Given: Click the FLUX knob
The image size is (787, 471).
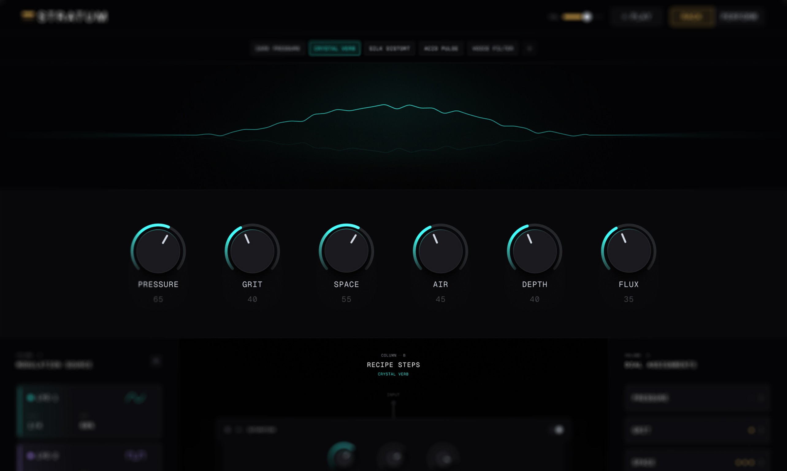Looking at the screenshot, I should tap(628, 251).
